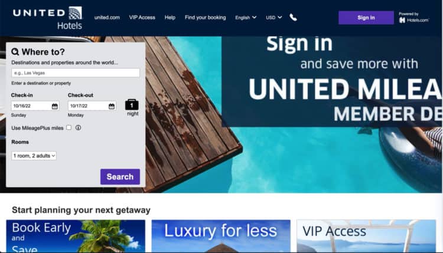Expand the USD currency dropdown

click(x=273, y=18)
